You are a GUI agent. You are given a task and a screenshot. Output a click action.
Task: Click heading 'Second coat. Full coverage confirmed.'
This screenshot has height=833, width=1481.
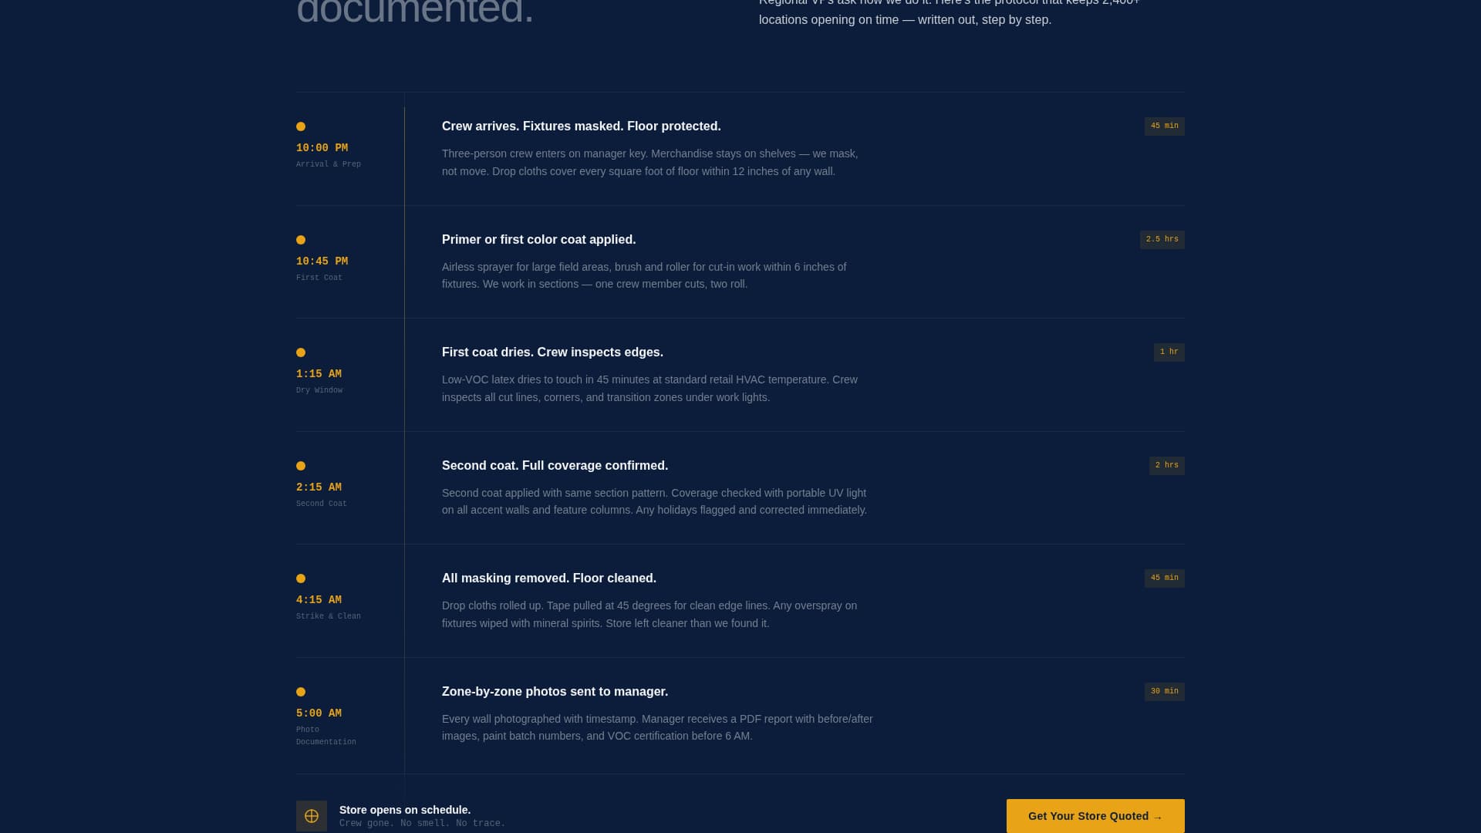(x=555, y=466)
